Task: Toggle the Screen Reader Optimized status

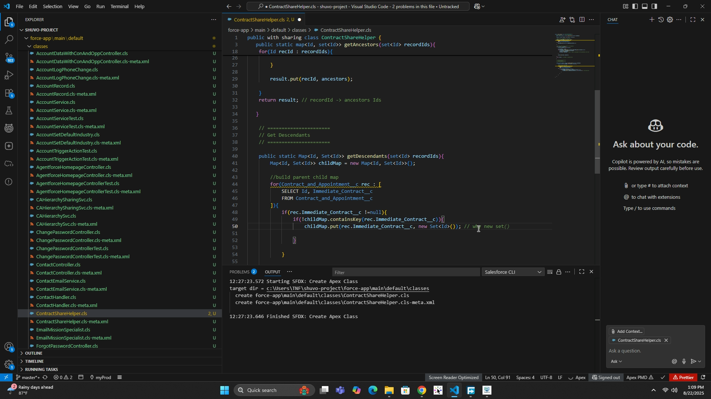Action: click(453, 378)
